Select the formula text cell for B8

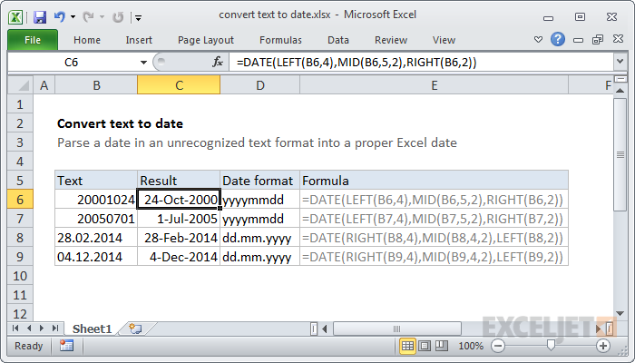tap(434, 238)
